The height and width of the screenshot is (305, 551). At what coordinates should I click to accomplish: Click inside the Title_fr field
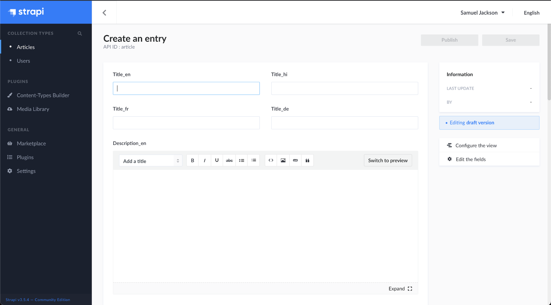coord(186,123)
